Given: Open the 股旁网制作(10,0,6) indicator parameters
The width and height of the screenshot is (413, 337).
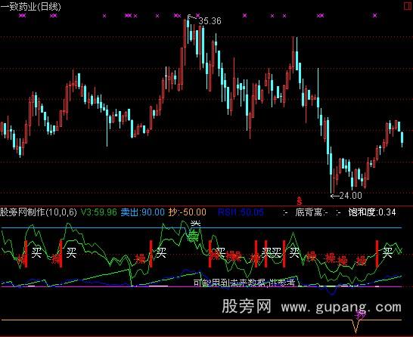Looking at the screenshot, I should click(x=39, y=212).
